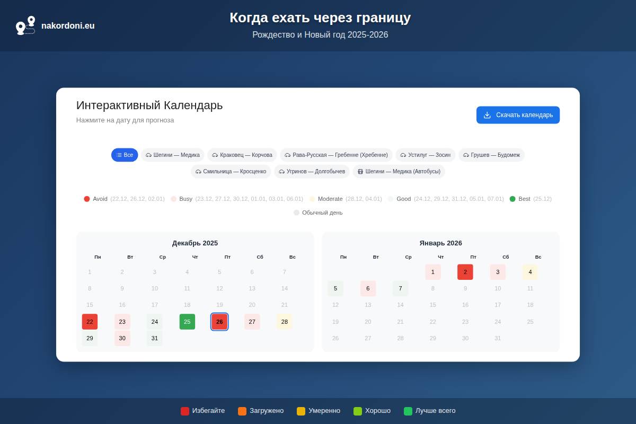Click the nakordoni.eu logo icon
The width and height of the screenshot is (636, 424).
[x=25, y=25]
